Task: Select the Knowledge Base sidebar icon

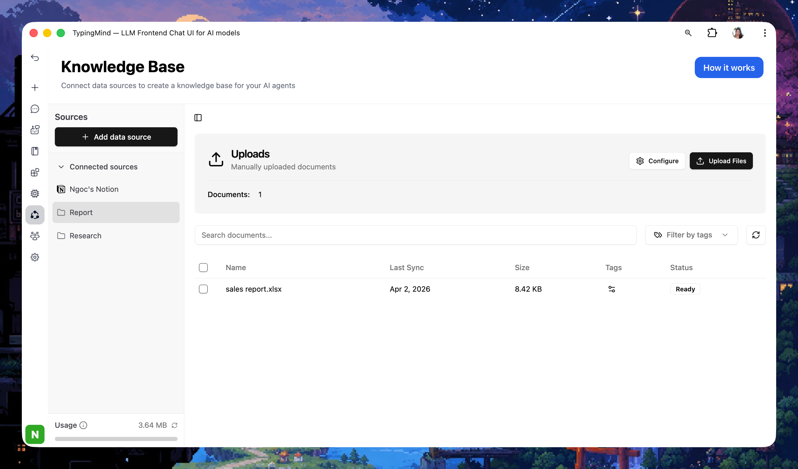Action: (35, 215)
